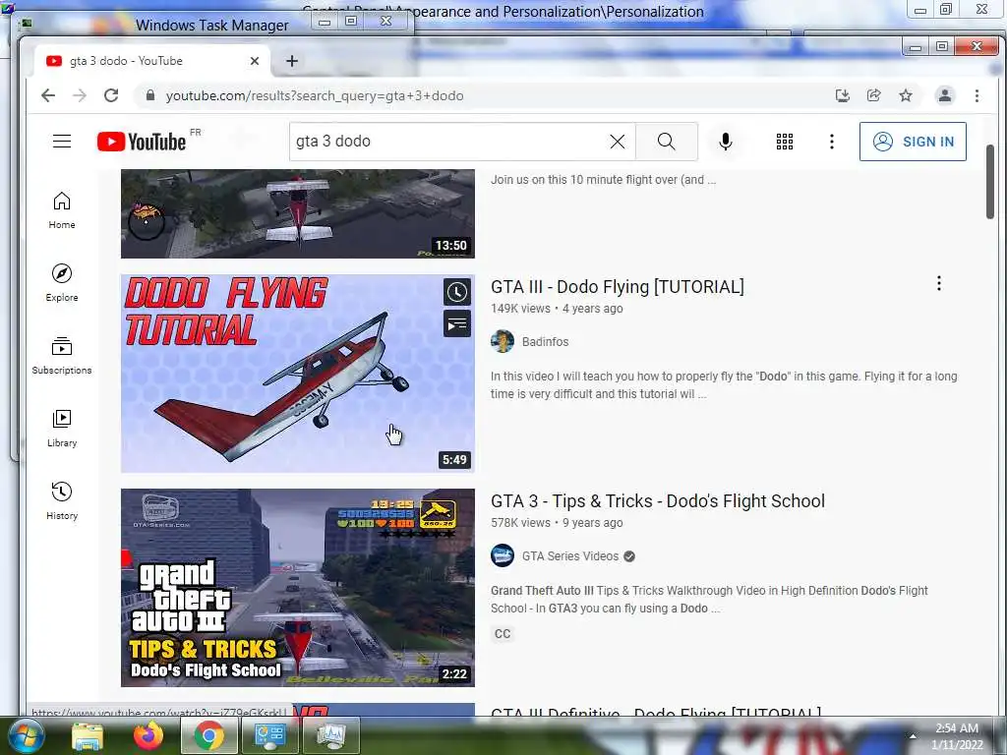Open Task Manager taskbar icon
This screenshot has width=1007, height=755.
330,735
